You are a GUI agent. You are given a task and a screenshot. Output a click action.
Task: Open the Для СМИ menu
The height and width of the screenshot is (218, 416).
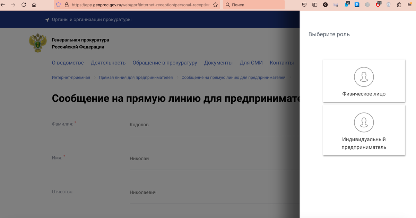coord(251,63)
